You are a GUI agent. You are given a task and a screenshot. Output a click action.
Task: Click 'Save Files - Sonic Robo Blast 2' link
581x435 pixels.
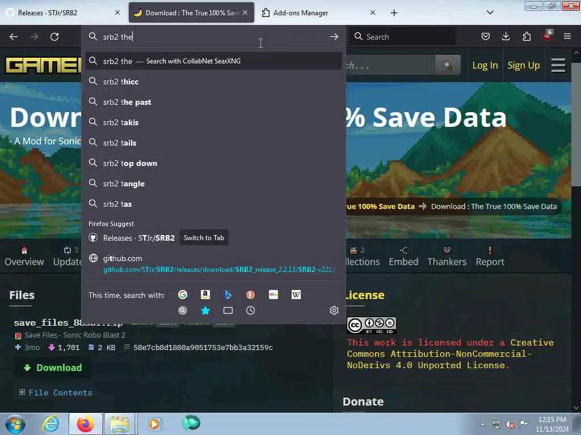click(x=75, y=335)
